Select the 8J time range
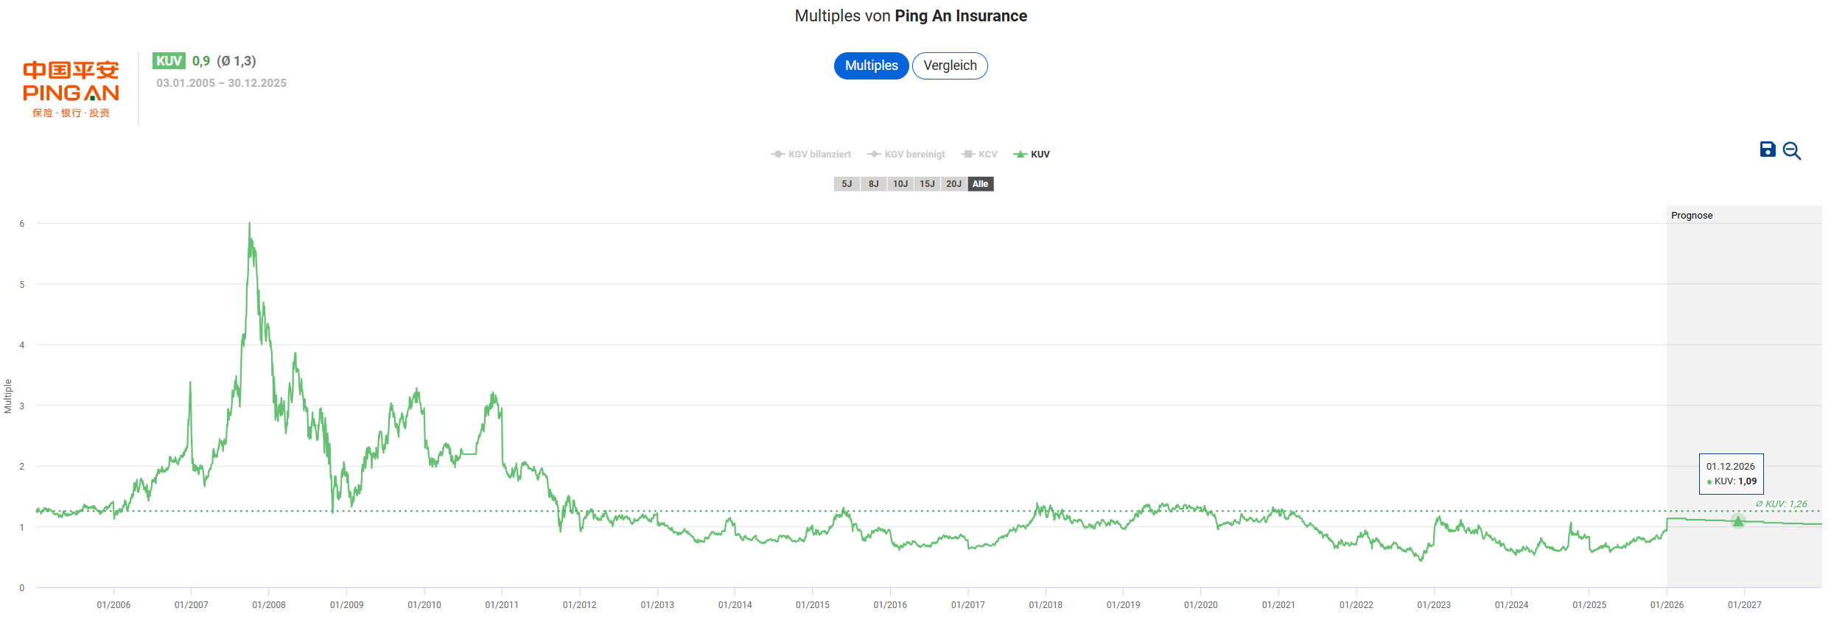This screenshot has width=1834, height=622. [x=873, y=184]
